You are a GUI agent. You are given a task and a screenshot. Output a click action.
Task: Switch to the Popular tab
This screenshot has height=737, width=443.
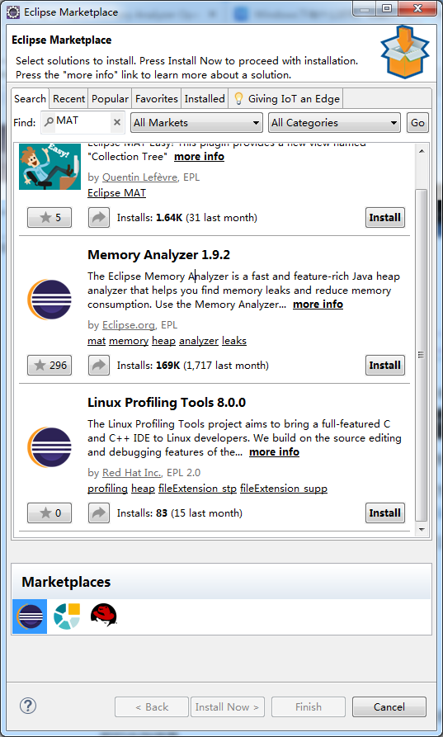coord(110,99)
